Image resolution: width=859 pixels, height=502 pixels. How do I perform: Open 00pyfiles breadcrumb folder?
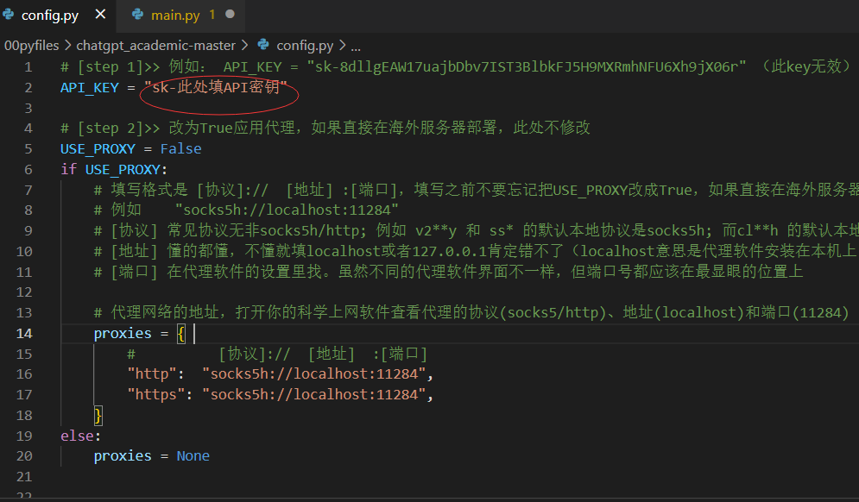click(x=31, y=46)
